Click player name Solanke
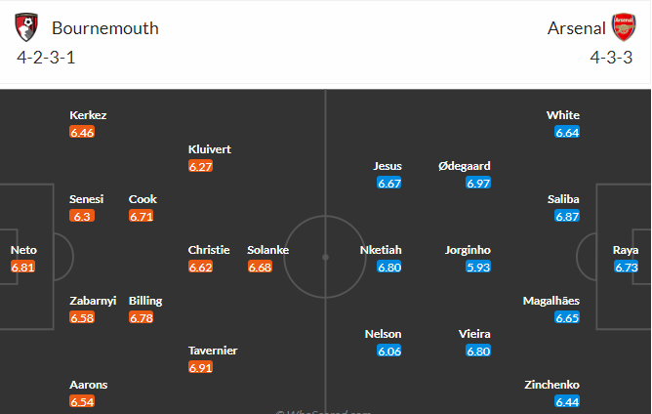652x414 pixels. (267, 250)
